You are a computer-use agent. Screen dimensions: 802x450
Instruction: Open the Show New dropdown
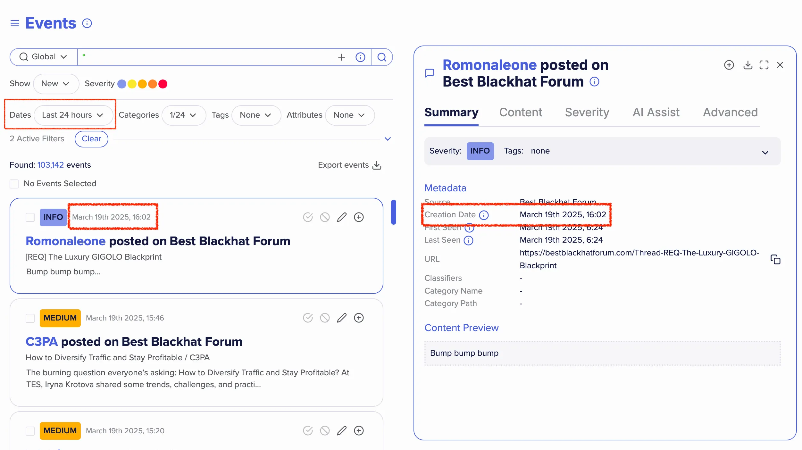[56, 84]
